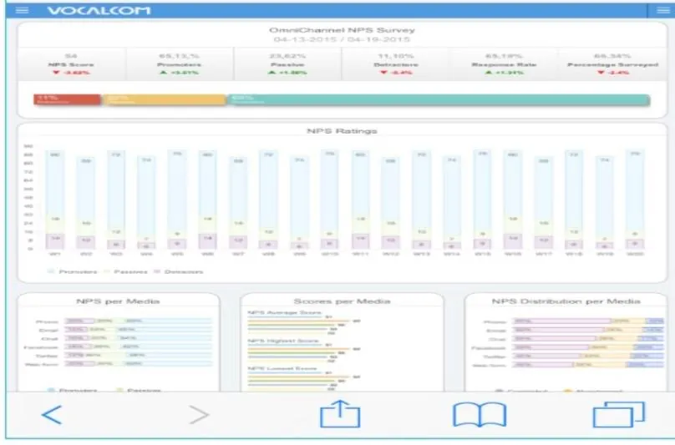The image size is (675, 445).
Task: Click the Vocalcom logo
Action: tap(99, 10)
